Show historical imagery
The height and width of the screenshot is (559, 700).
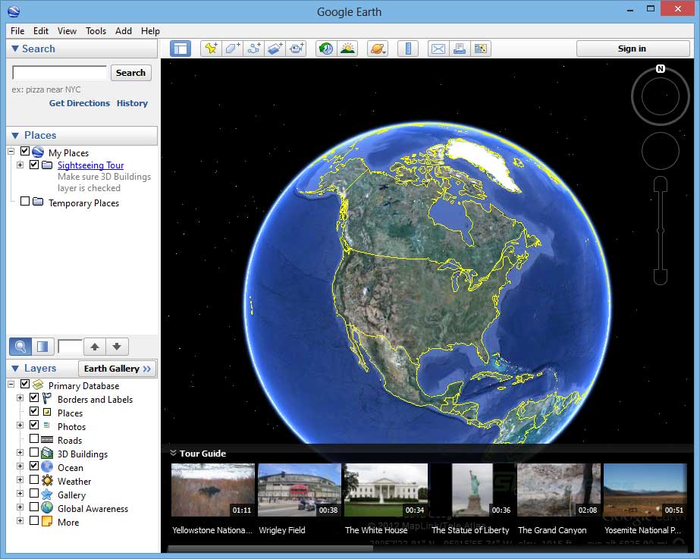click(x=325, y=48)
